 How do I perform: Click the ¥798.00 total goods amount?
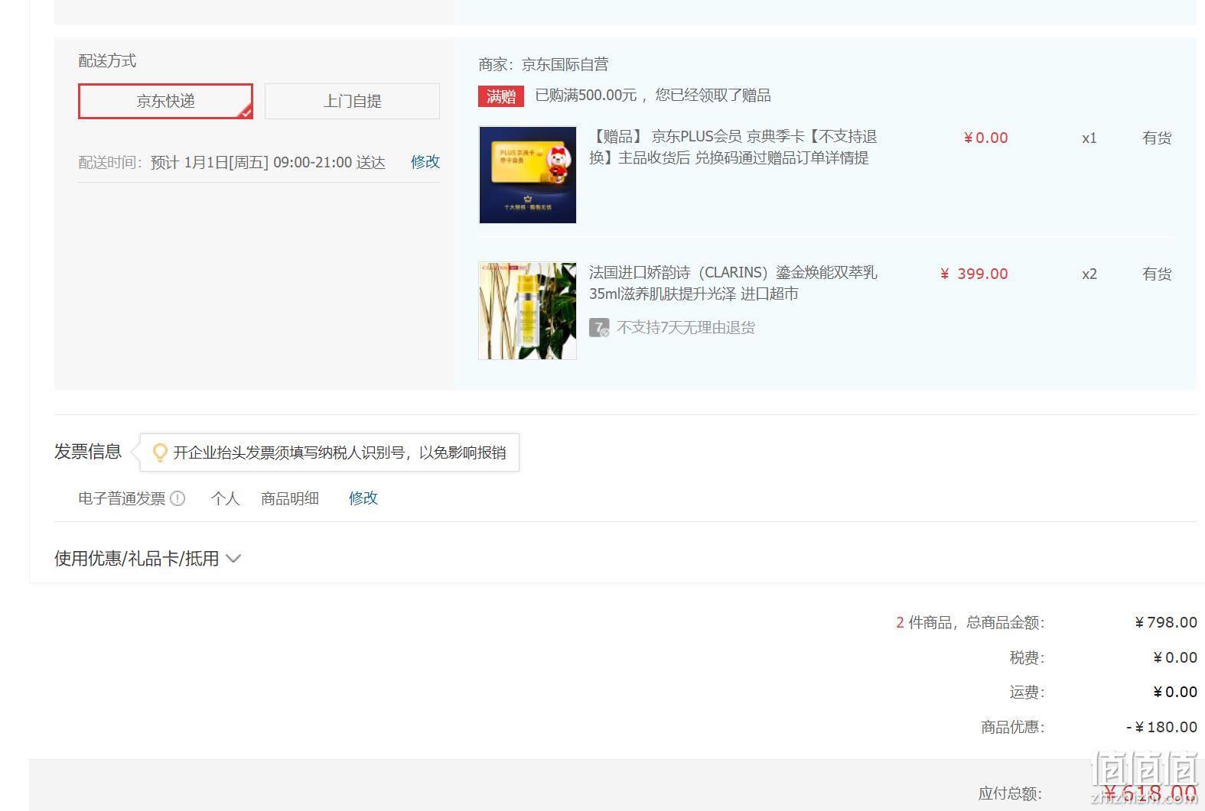[1166, 622]
